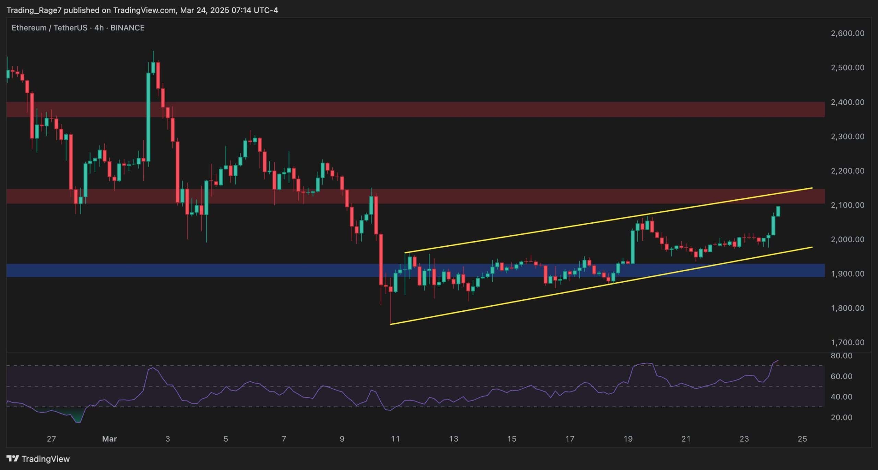Click the 1,700.00 price axis label
Image resolution: width=878 pixels, height=470 pixels.
(847, 342)
